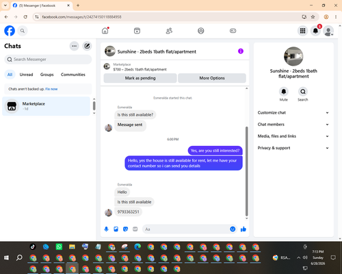Open File Explorer from the taskbar
The height and width of the screenshot is (274, 342).
point(72,247)
